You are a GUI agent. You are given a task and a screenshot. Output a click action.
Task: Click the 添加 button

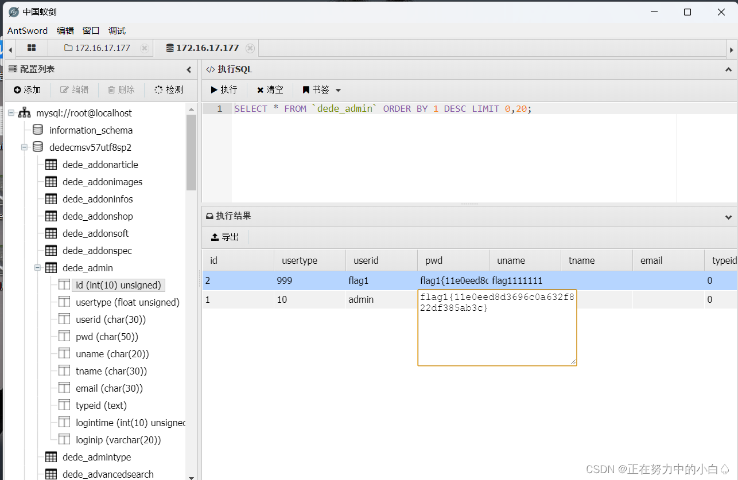(28, 90)
